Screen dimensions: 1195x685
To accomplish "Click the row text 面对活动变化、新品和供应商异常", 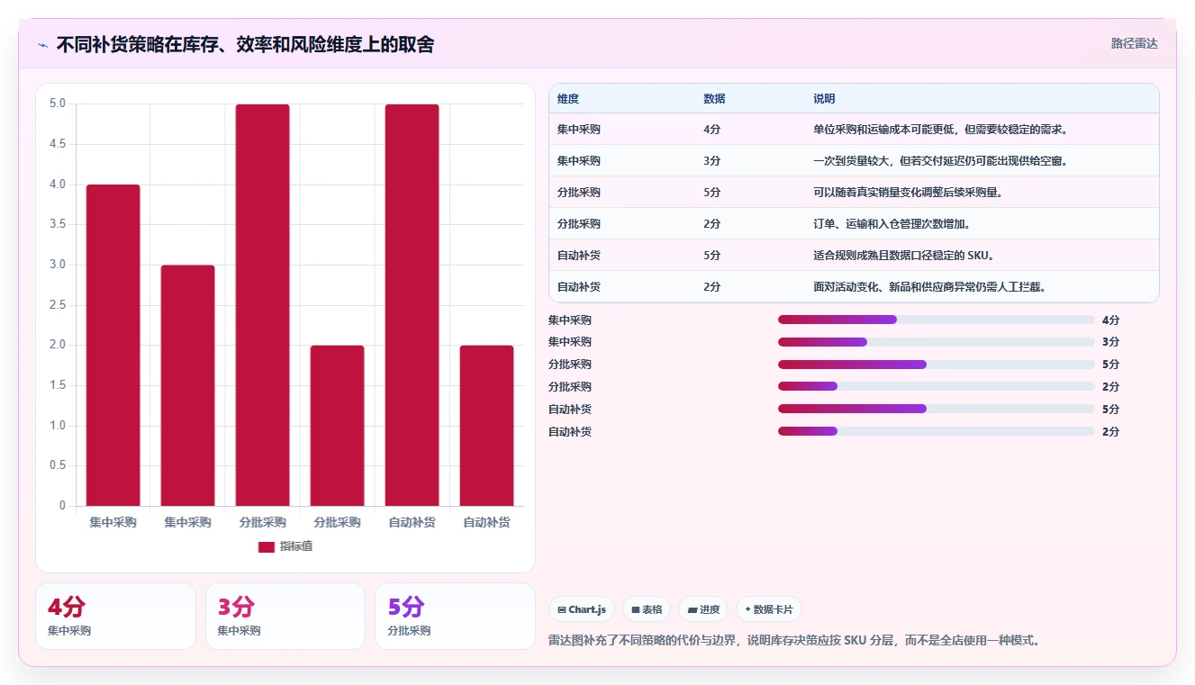I will pos(894,287).
